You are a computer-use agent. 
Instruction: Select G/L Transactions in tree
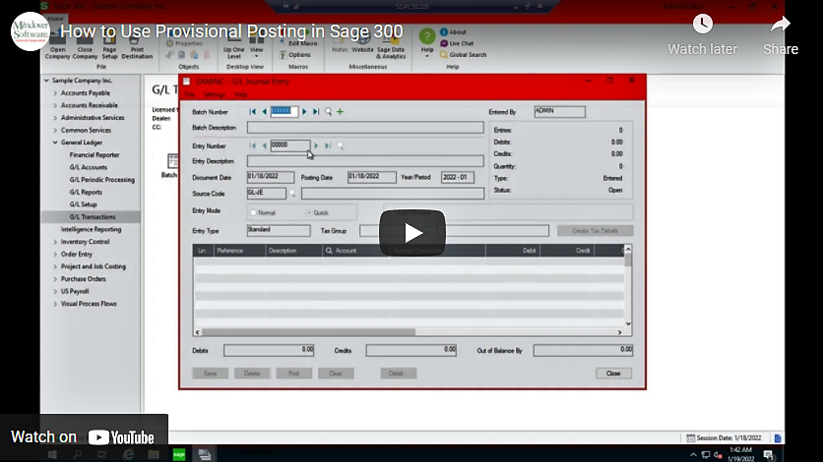93,217
